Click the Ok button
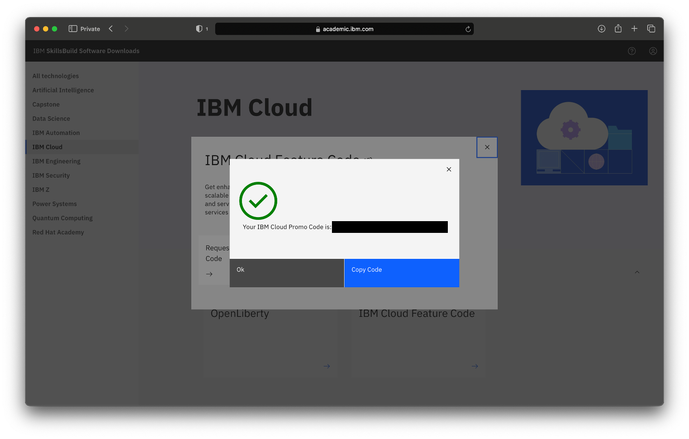The width and height of the screenshot is (689, 439). [287, 273]
